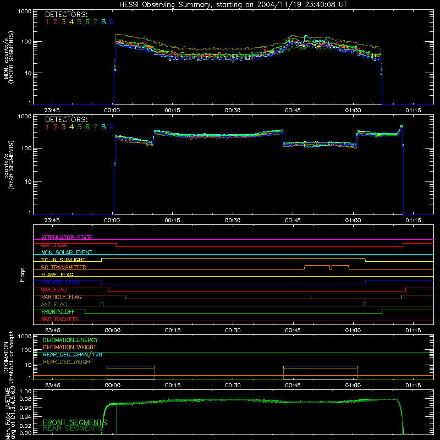The height and width of the screenshot is (440, 440).
Task: Select cyan detector 8 in front segments legend
Action: 103,22
